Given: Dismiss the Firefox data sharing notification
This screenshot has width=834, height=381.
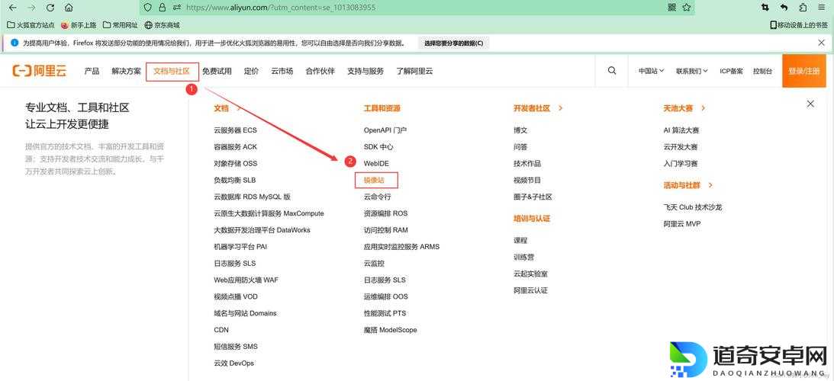Looking at the screenshot, I should [x=821, y=43].
